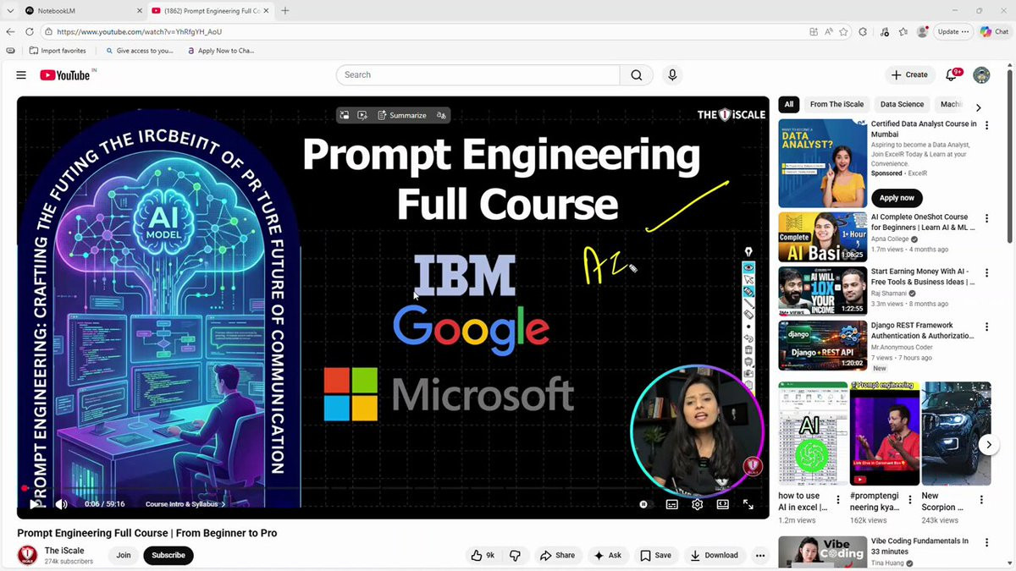Open more actions menu below video

(x=760, y=556)
